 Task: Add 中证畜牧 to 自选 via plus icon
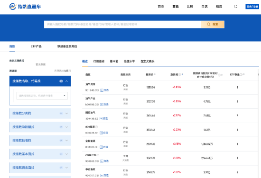[x=102, y=175]
